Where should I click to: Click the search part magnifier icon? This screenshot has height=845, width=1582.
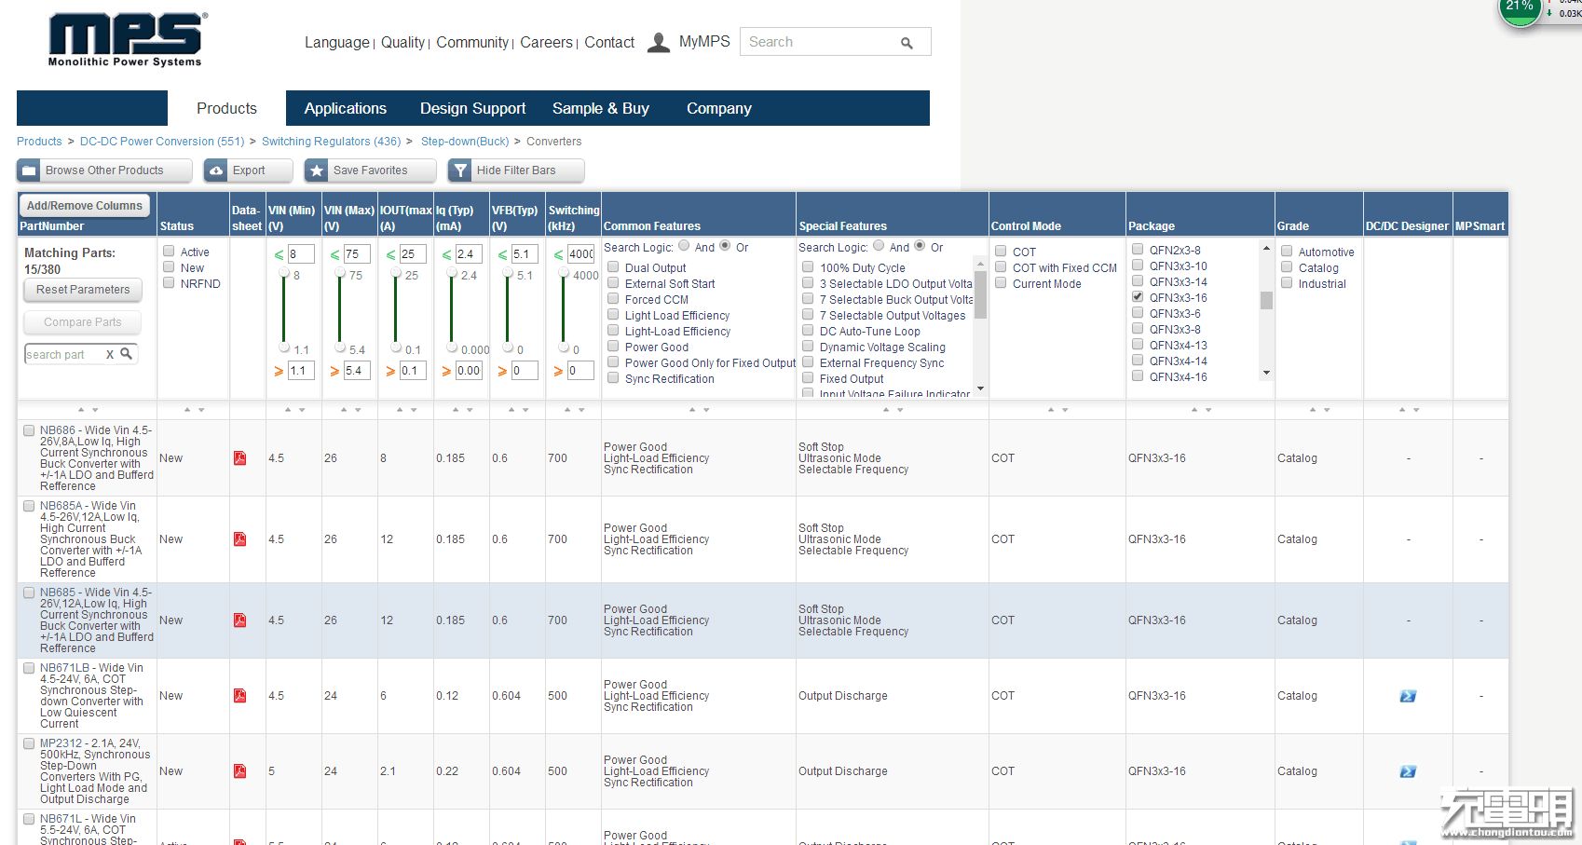click(127, 354)
